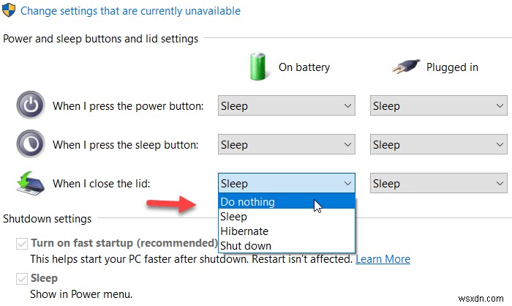Click the UAC shield icon

click(x=11, y=11)
